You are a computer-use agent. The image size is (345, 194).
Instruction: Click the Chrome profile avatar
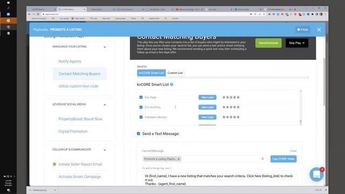321,14
